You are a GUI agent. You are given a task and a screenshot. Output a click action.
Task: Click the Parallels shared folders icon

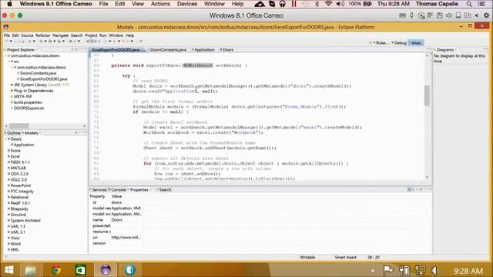coord(468,15)
